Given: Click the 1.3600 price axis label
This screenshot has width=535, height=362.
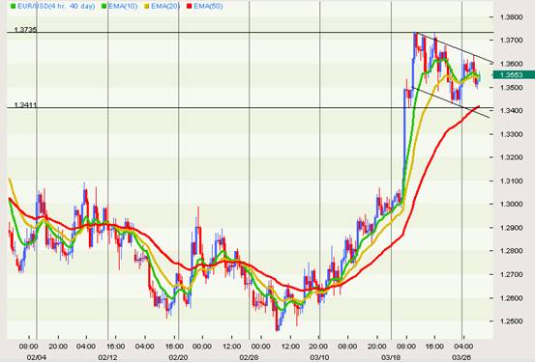Looking at the screenshot, I should (x=511, y=64).
